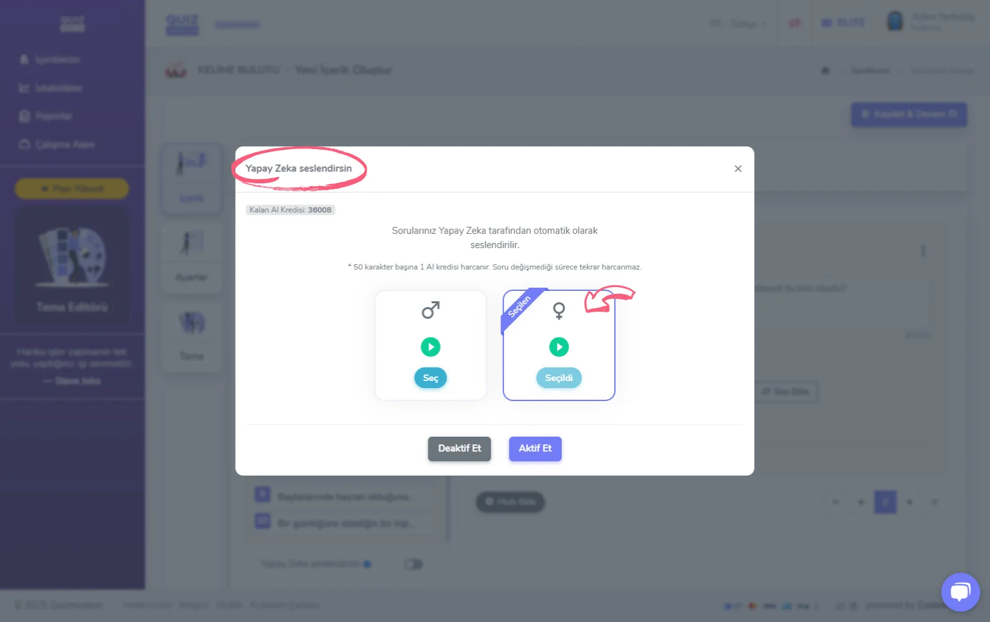This screenshot has height=622, width=990.
Task: Close the Yapay Zeka seslendirsin dialog
Action: click(738, 168)
